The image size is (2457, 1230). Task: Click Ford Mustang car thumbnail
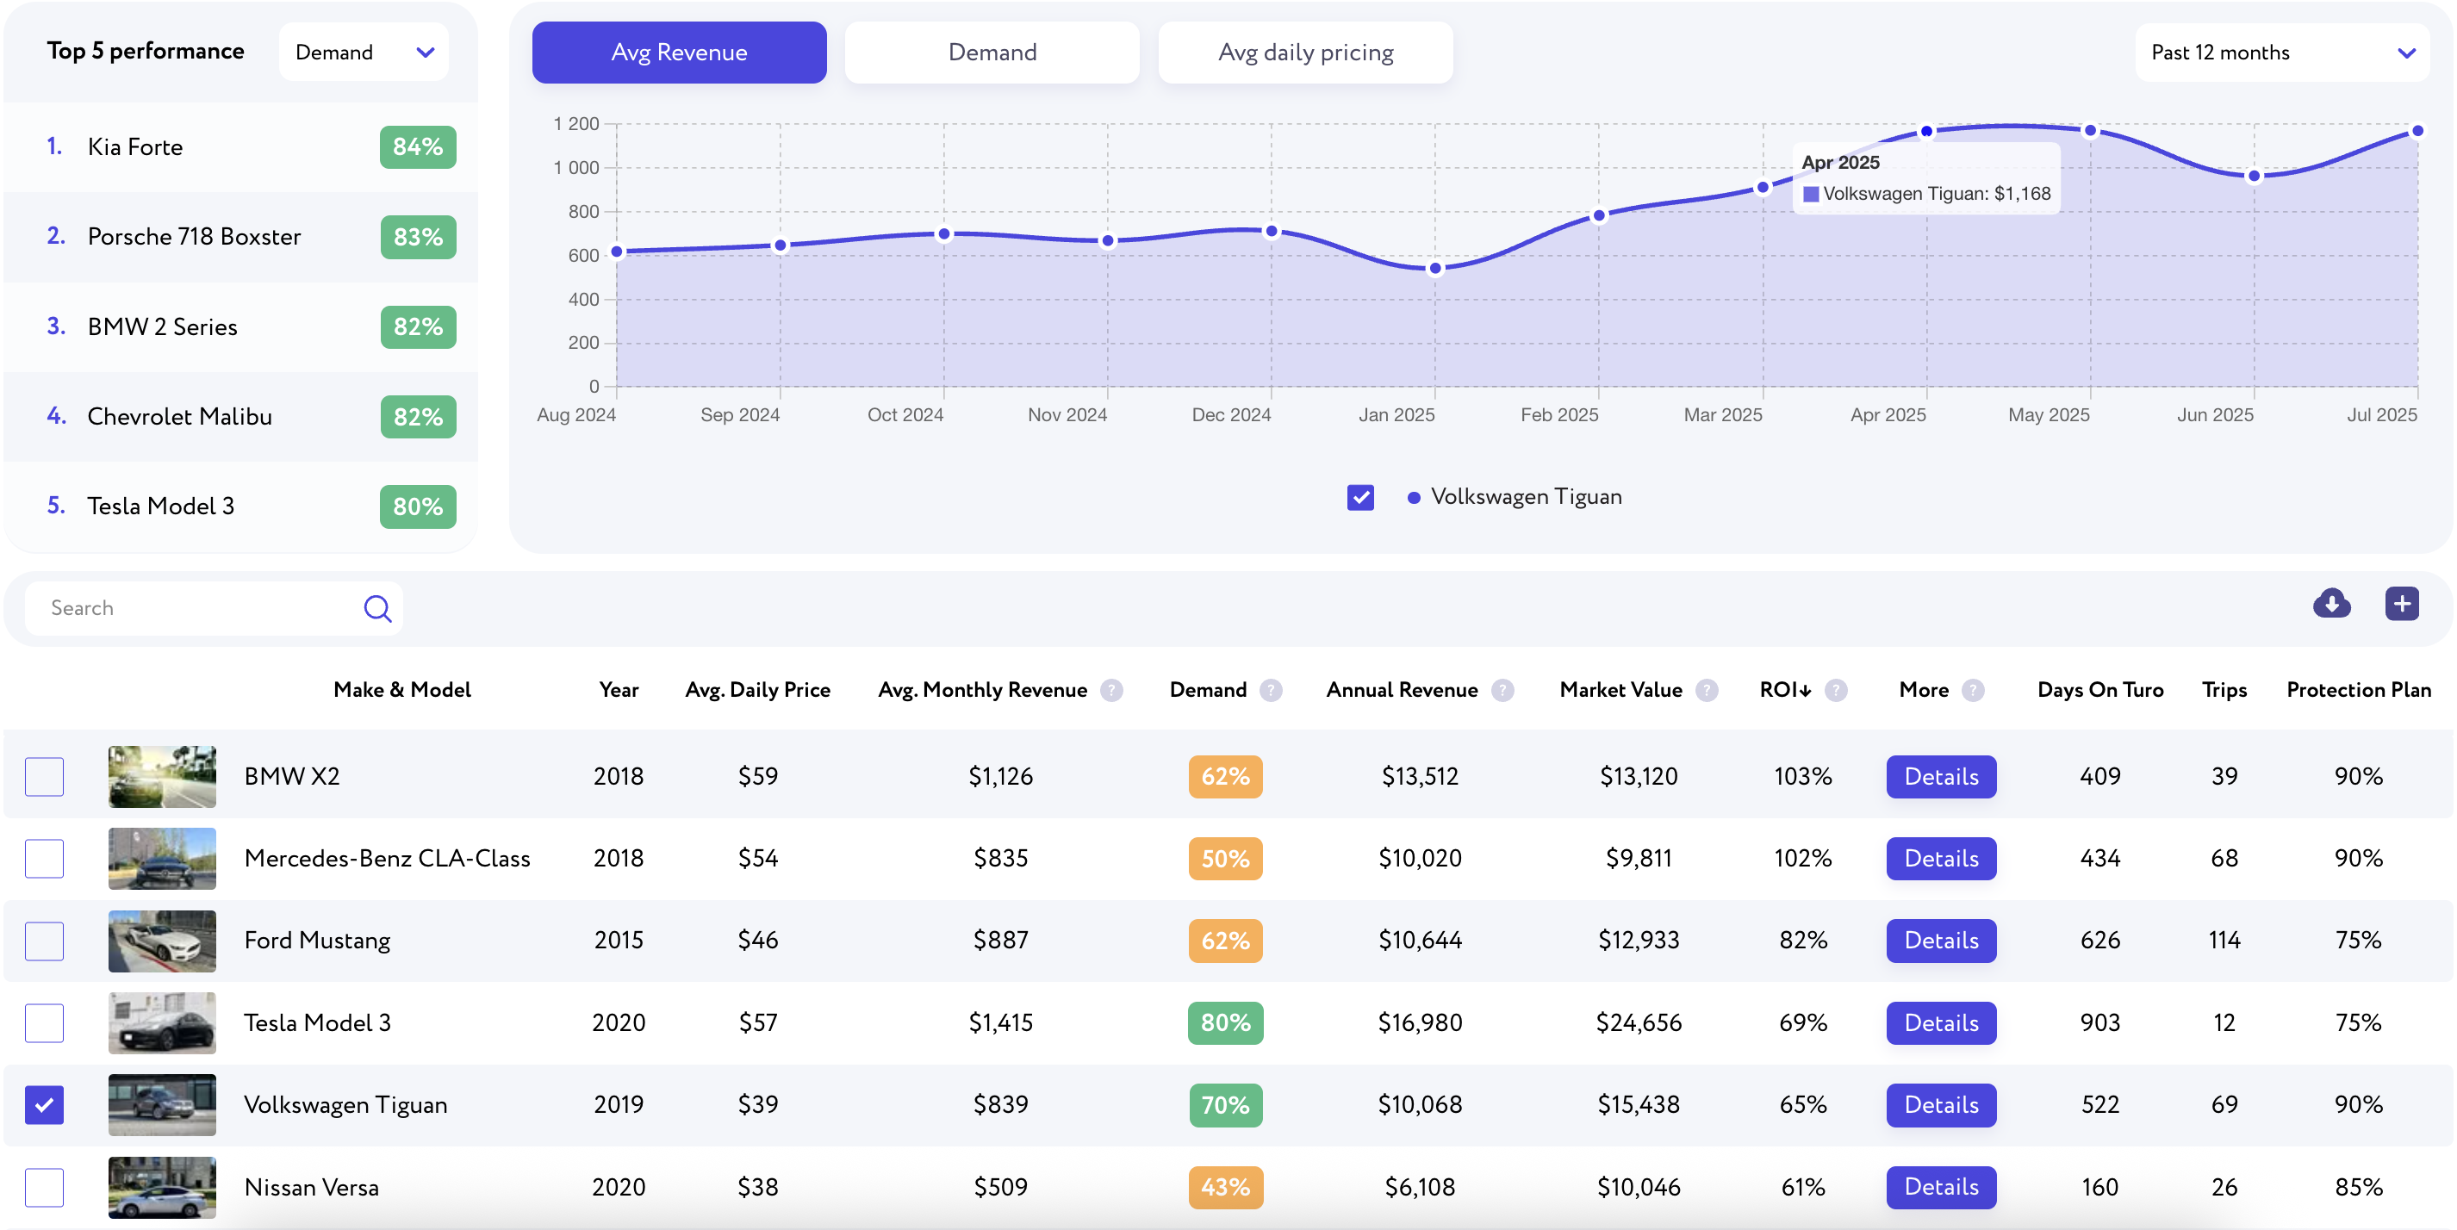(162, 940)
